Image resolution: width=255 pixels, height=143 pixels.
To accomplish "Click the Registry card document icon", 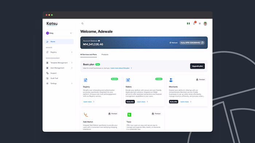I will [x=85, y=80].
